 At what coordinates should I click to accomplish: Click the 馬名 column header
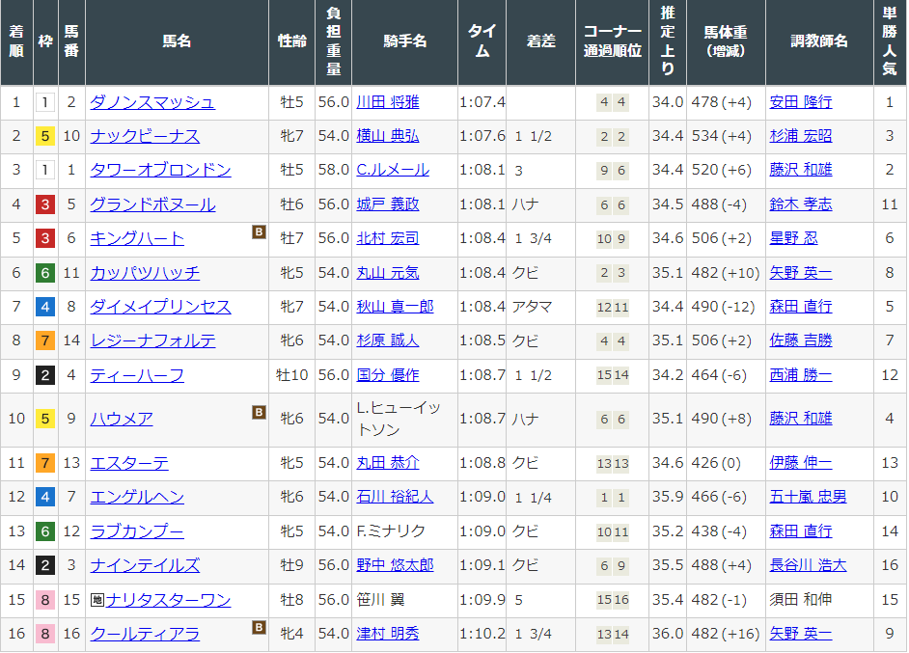177,41
